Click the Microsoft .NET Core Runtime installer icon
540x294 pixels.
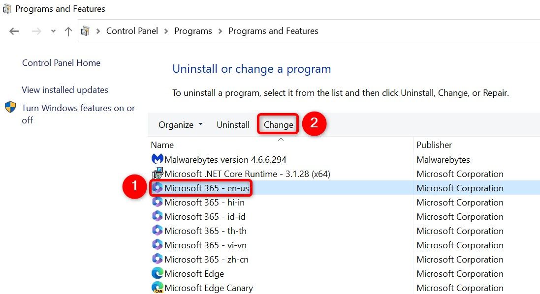tap(157, 174)
